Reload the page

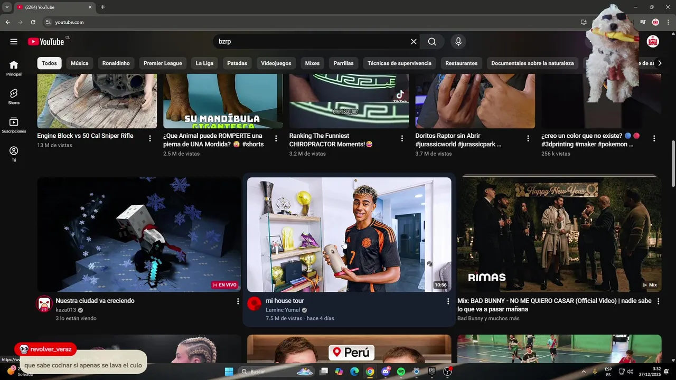(x=33, y=22)
